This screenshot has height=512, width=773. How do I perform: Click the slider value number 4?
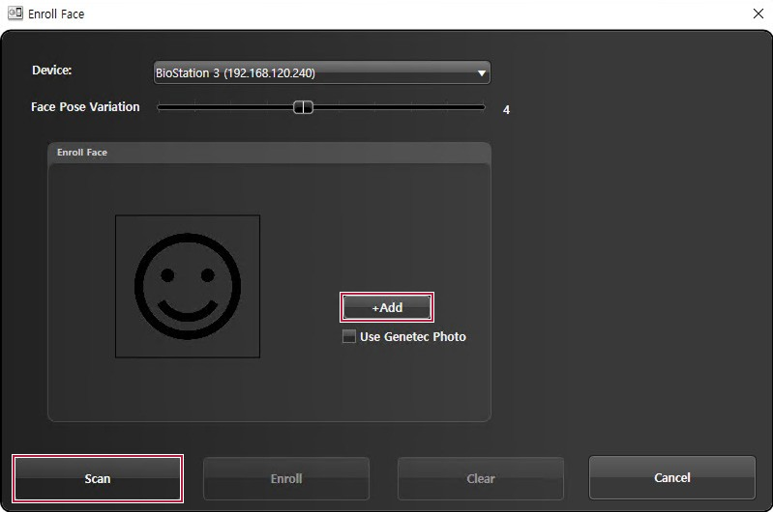[506, 110]
